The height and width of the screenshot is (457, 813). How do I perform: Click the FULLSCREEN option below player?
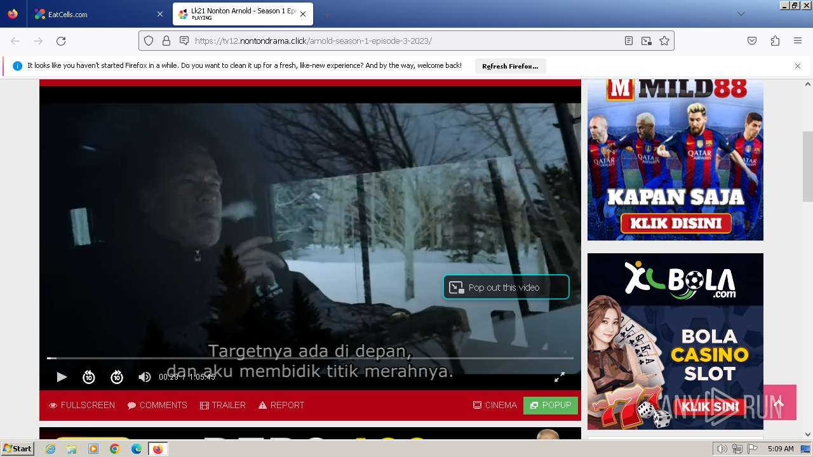[x=82, y=405]
